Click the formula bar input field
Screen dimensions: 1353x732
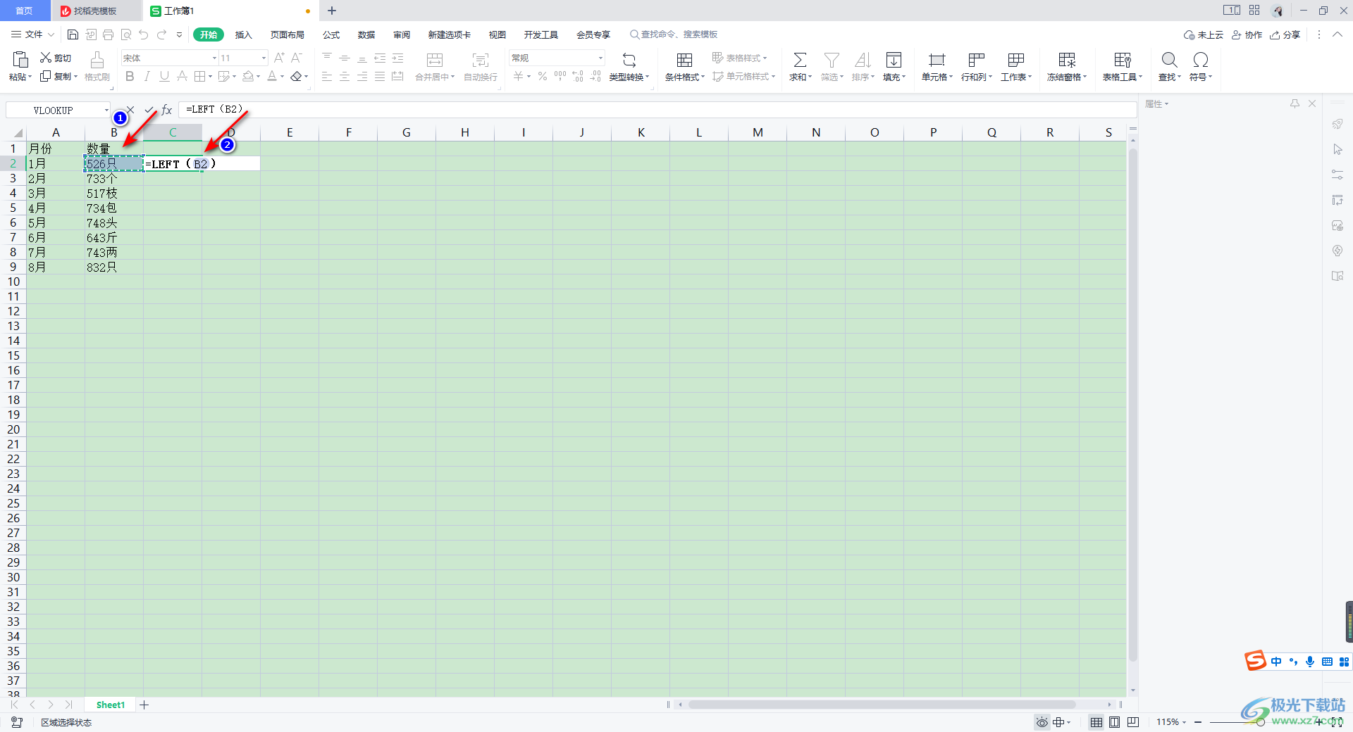coord(657,110)
